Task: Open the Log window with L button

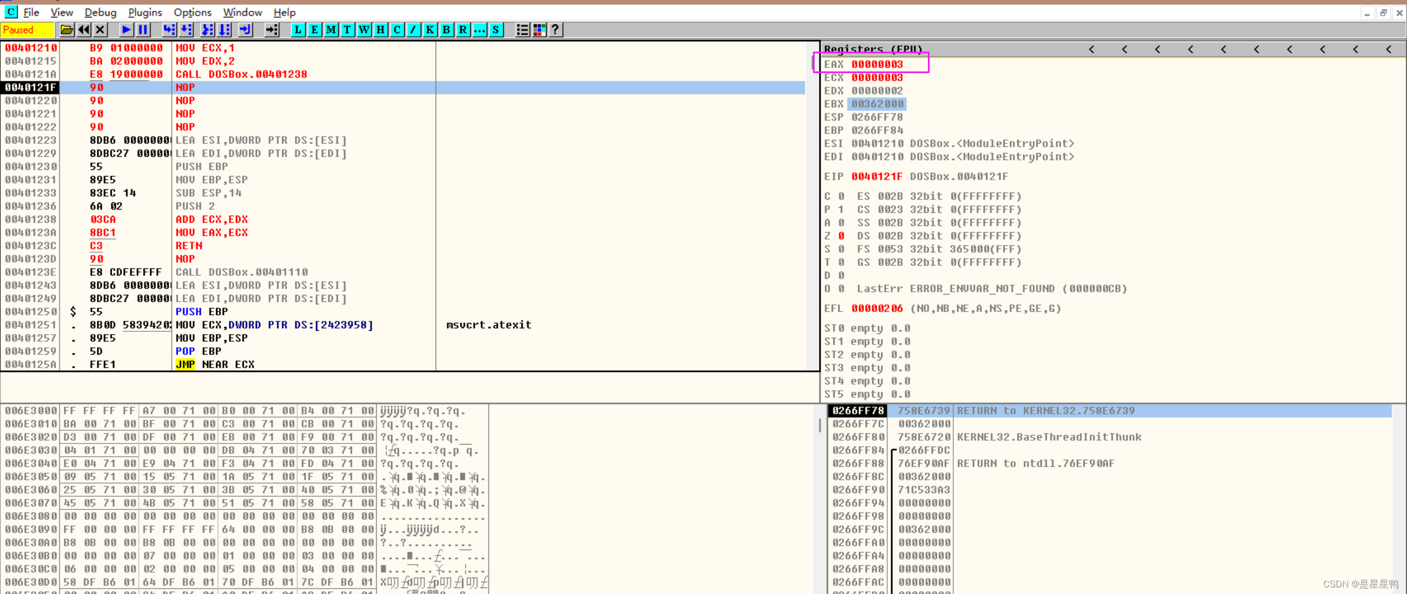Action: tap(298, 30)
